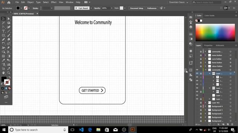Expand the menu button layer
This screenshot has height=133, width=238.
click(x=205, y=55)
